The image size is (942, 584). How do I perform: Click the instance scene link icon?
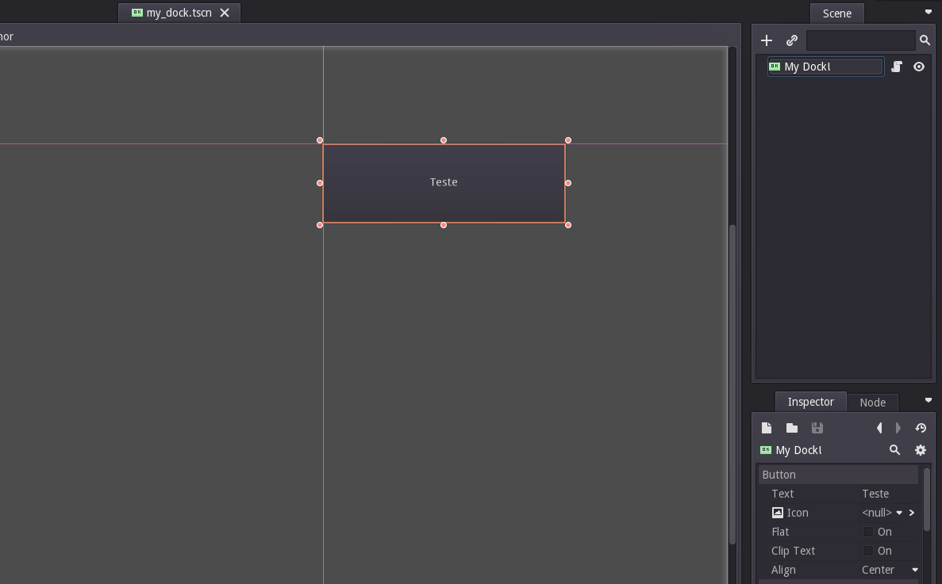792,40
